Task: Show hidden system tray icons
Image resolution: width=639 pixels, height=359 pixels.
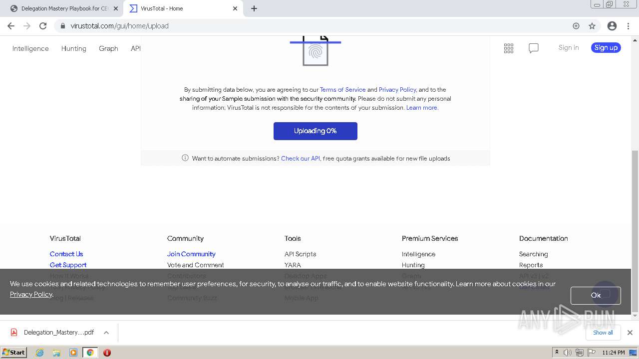Action: pyautogui.click(x=557, y=353)
